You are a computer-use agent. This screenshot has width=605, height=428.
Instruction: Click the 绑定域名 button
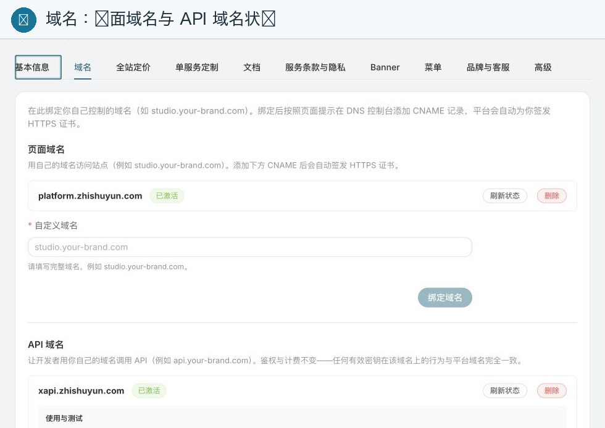coord(445,298)
